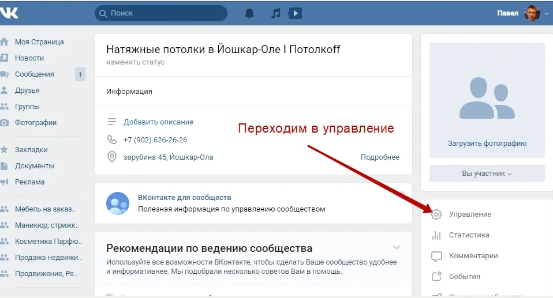553x298 pixels.
Task: Click the speech bubble icon for Комментарии
Action: (x=436, y=256)
